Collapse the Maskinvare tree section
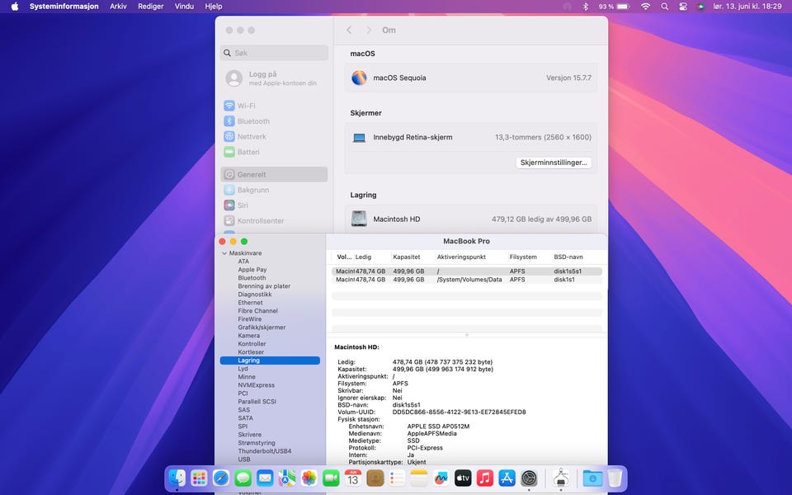Viewport: 792px width, 495px height. [x=224, y=253]
